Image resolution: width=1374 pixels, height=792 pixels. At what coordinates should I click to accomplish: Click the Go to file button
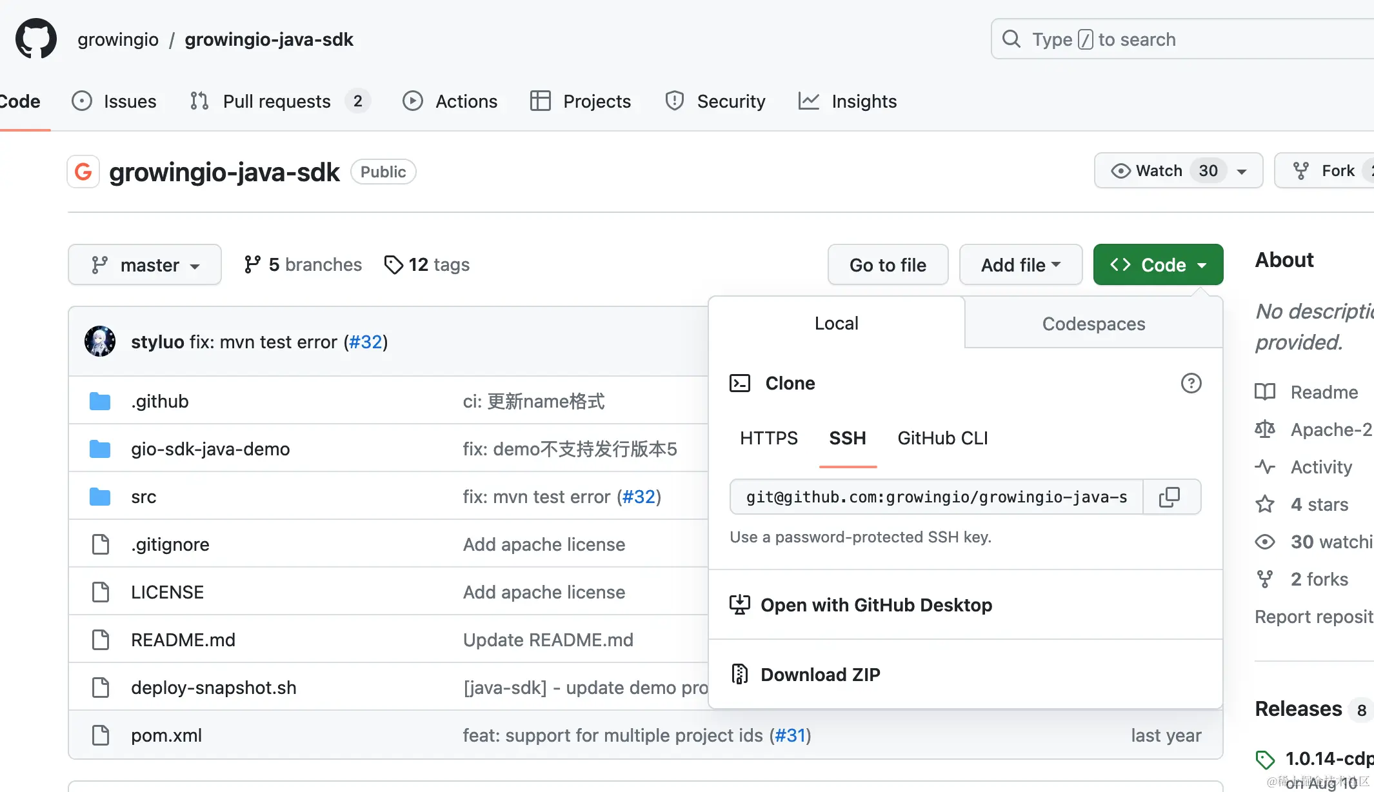(888, 264)
